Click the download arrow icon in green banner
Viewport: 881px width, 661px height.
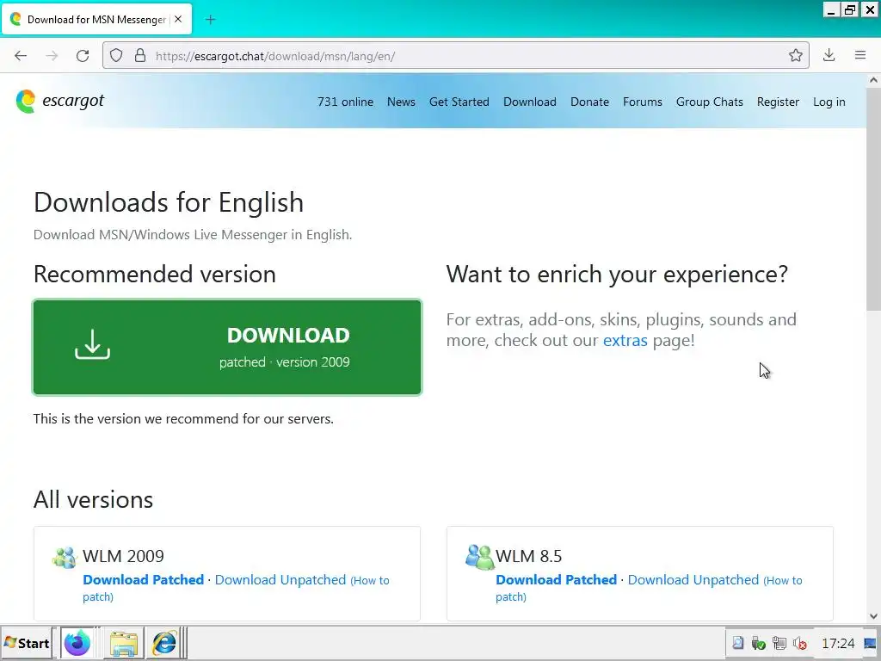coord(93,344)
